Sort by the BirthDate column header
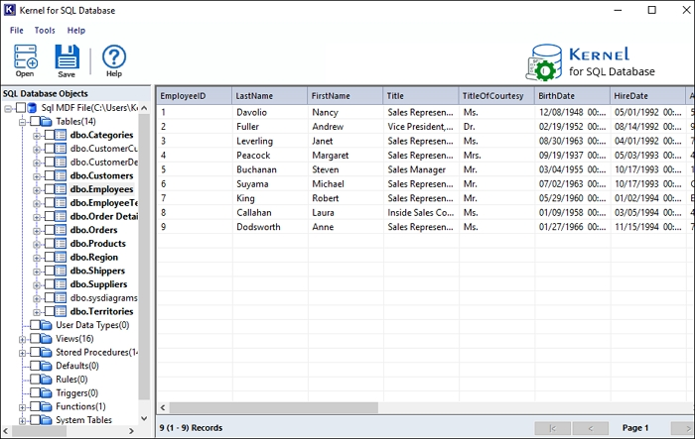The image size is (695, 439). [572, 96]
